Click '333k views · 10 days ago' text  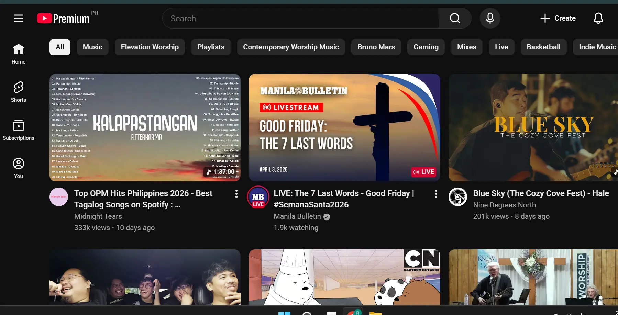click(114, 228)
